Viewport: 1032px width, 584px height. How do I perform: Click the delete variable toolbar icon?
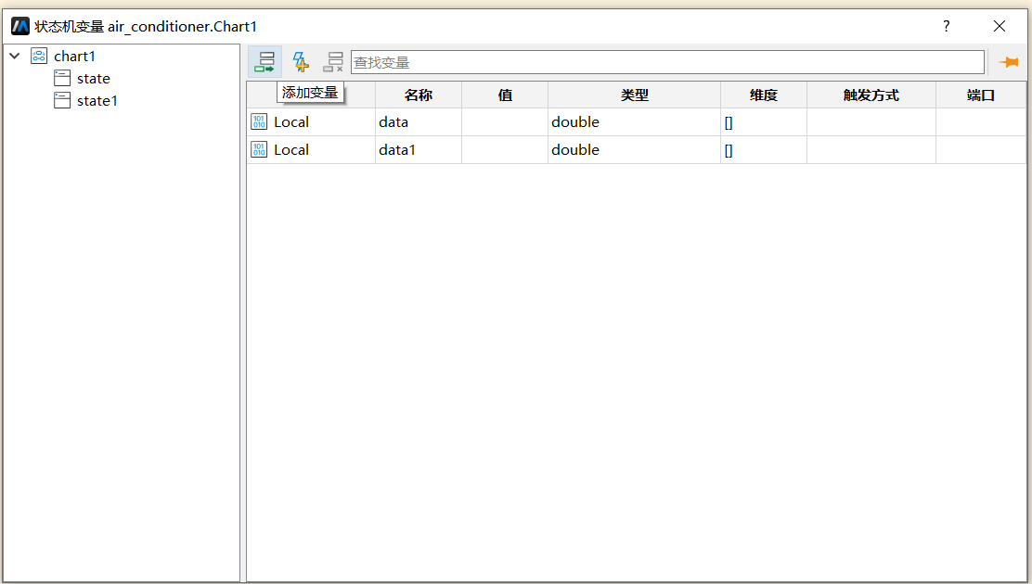tap(334, 62)
